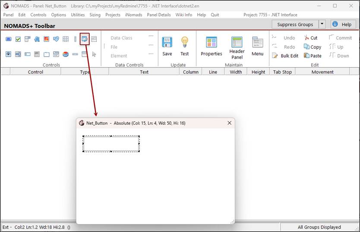Select the check box control tool

click(x=18, y=39)
